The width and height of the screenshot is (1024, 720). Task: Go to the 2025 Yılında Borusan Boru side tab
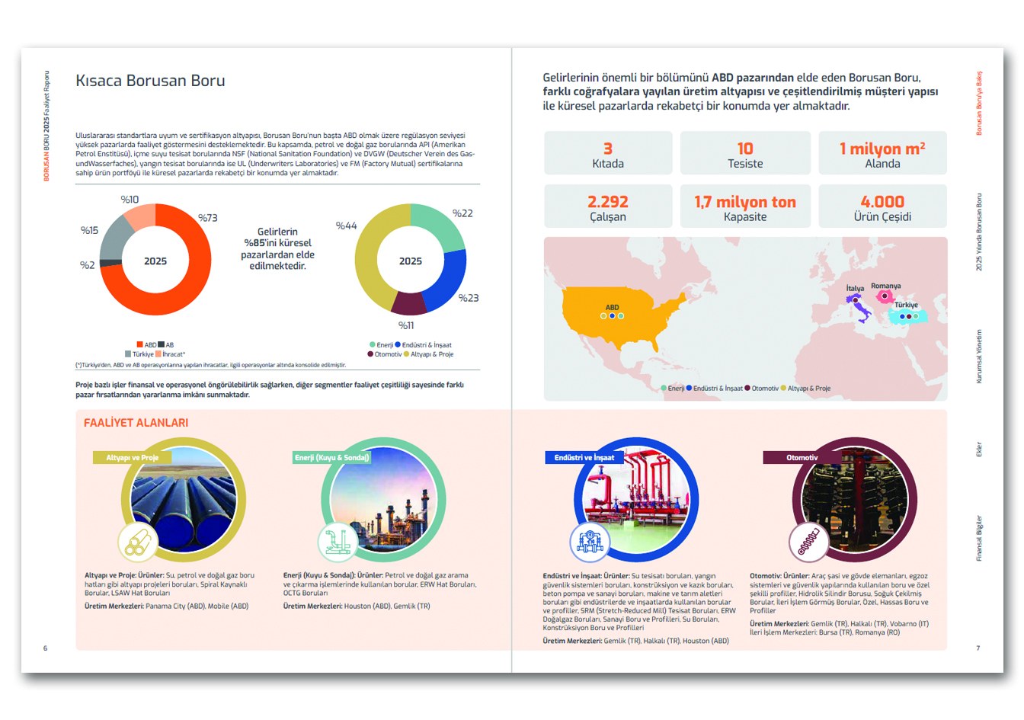[x=979, y=232]
